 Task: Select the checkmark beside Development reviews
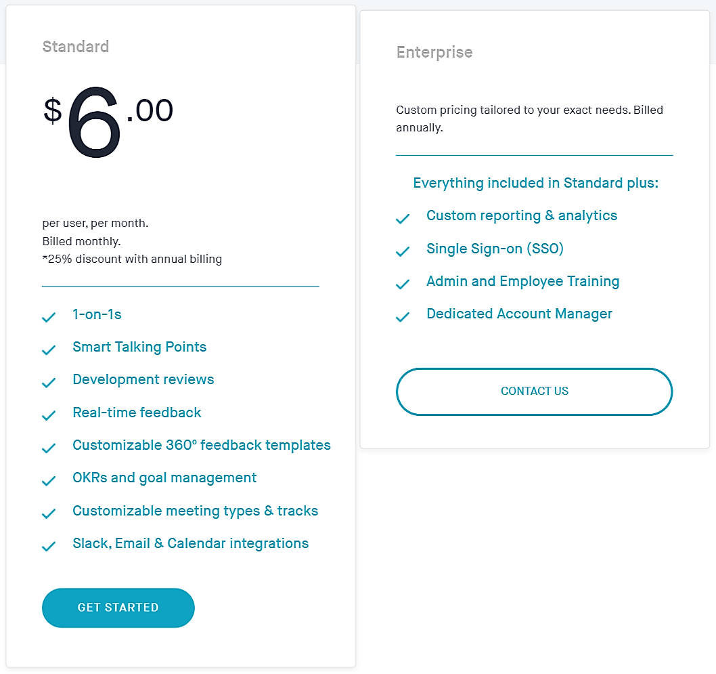click(48, 382)
